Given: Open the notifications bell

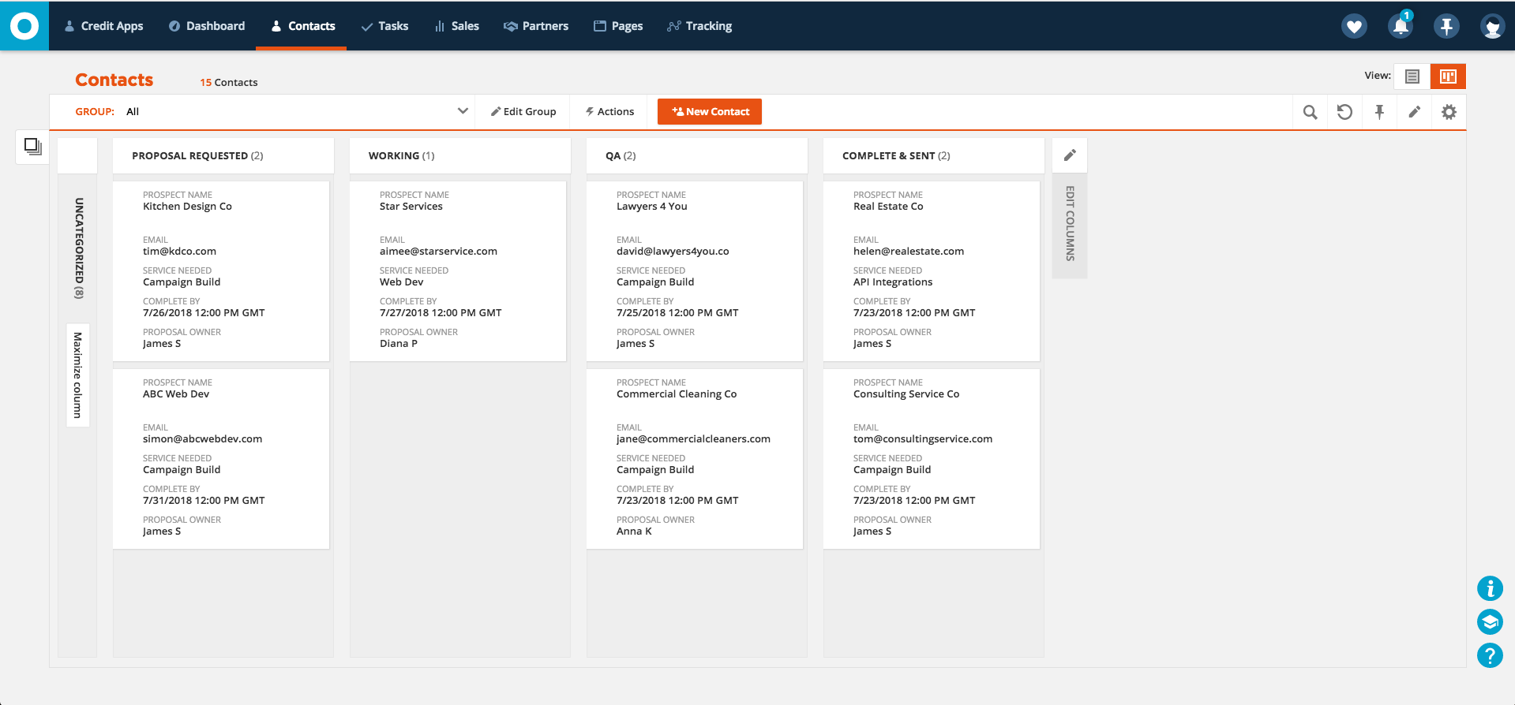Looking at the screenshot, I should [1401, 26].
